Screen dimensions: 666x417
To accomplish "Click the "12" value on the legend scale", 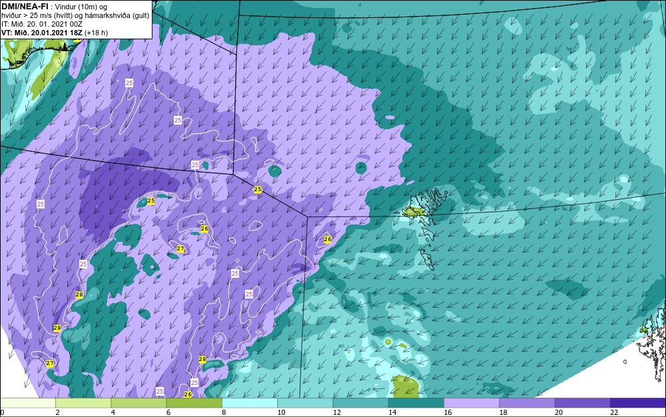I will [337, 412].
